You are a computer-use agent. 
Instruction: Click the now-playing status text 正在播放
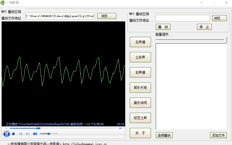55,124
